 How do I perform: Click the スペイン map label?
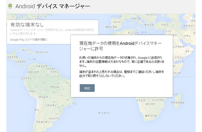point(118,22)
